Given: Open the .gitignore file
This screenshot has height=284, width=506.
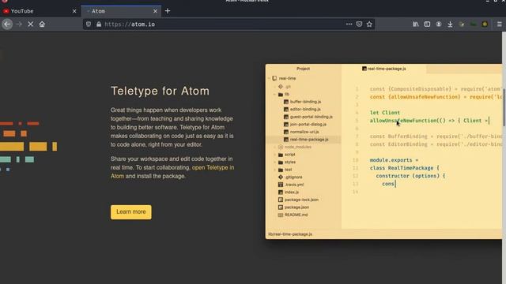Looking at the screenshot, I should (290, 177).
